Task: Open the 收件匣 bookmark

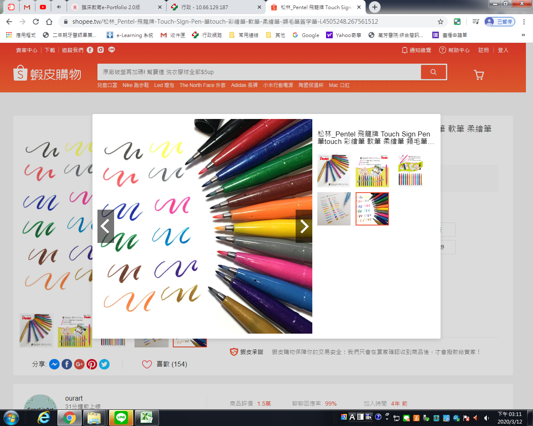Action: (173, 35)
